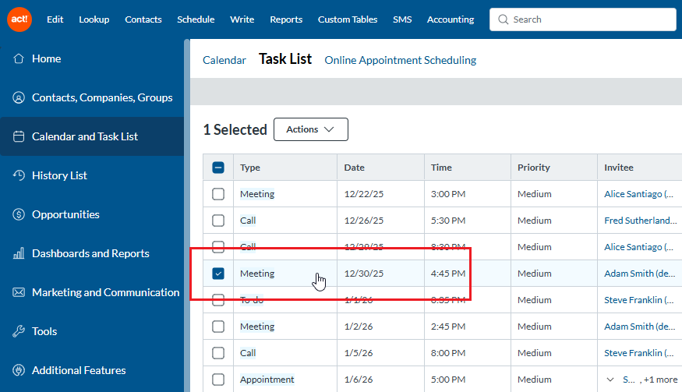This screenshot has width=682, height=392.
Task: Click the Additional Features plug icon
Action: click(18, 370)
